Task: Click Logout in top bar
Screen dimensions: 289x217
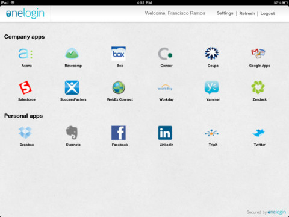Action: click(267, 13)
